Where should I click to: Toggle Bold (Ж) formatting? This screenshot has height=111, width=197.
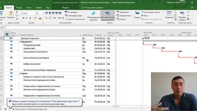pyautogui.click(x=23, y=18)
